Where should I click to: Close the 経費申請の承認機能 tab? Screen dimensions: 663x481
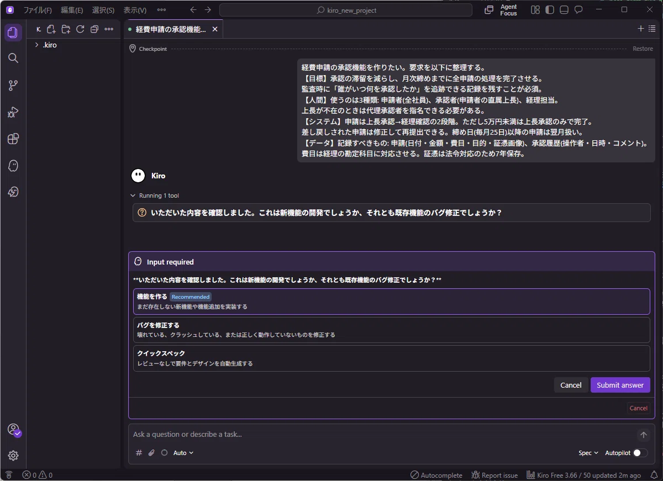coord(215,29)
